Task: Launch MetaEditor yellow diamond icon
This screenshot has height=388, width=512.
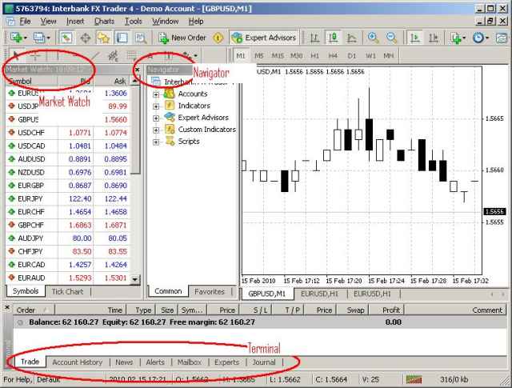Action: pos(218,38)
